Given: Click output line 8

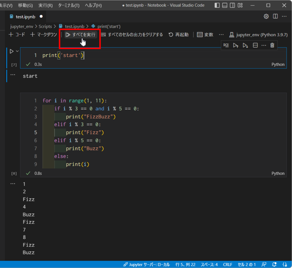Looking at the screenshot, I should pyautogui.click(x=24, y=237).
